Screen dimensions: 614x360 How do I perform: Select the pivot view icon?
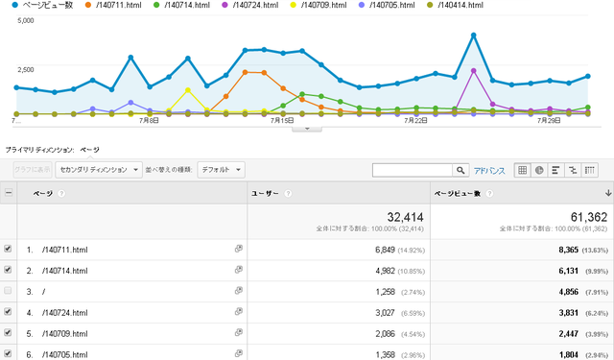point(590,170)
